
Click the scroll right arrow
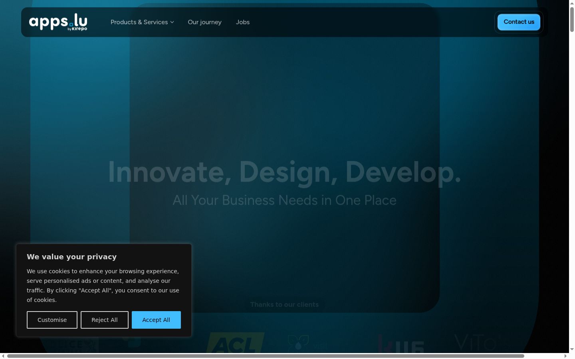click(x=565, y=356)
